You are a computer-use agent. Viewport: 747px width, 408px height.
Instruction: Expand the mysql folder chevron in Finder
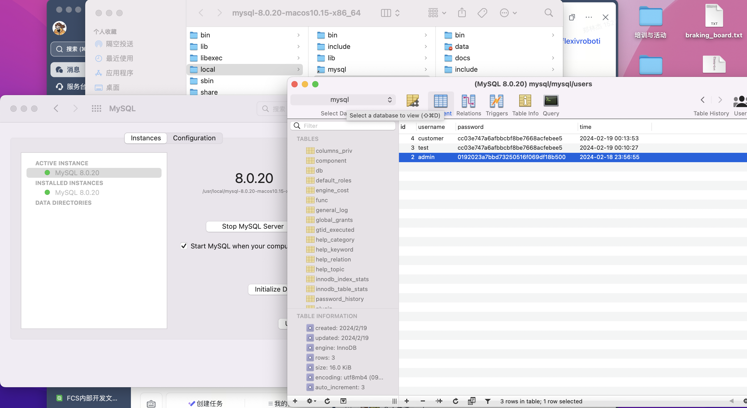(x=425, y=69)
